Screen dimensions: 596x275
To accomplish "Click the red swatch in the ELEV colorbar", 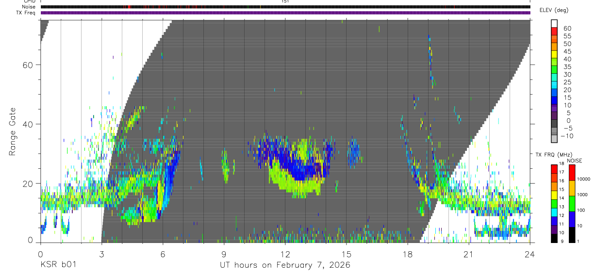I will [x=554, y=31].
